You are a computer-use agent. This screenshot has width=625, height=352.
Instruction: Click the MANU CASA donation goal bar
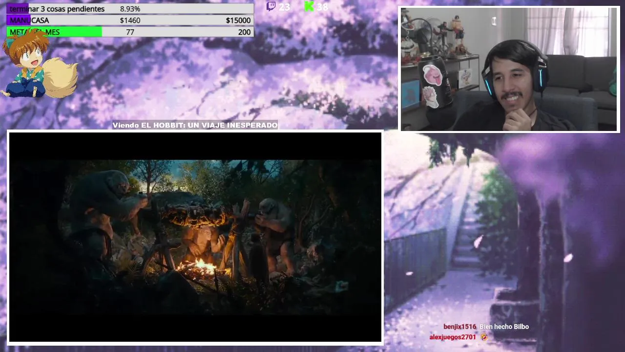point(130,21)
